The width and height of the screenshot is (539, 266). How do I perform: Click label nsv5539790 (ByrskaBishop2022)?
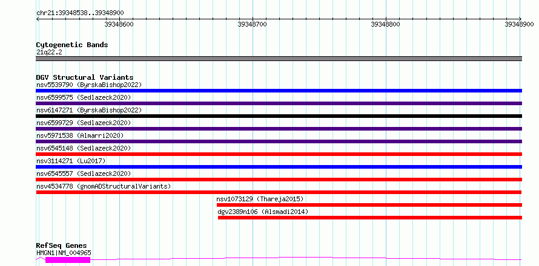(89, 85)
